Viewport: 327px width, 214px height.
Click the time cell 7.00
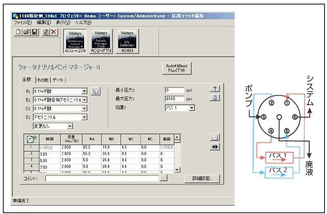[x=50, y=167]
